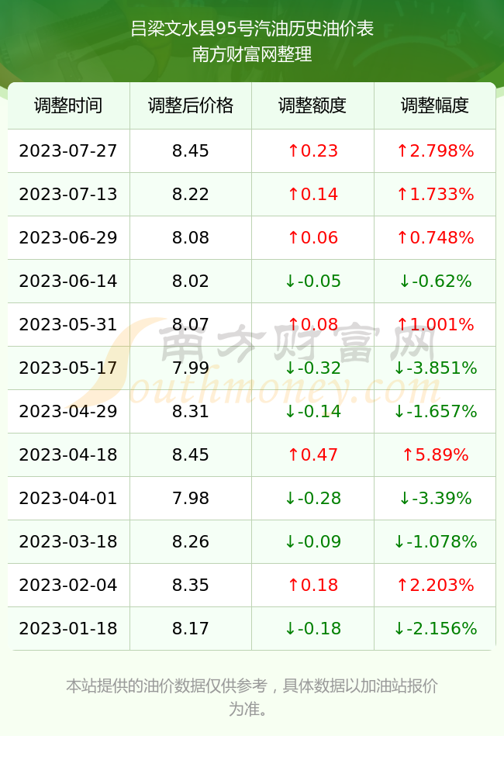Click the 调整后价格 column header
The height and width of the screenshot is (760, 504).
pos(191,105)
